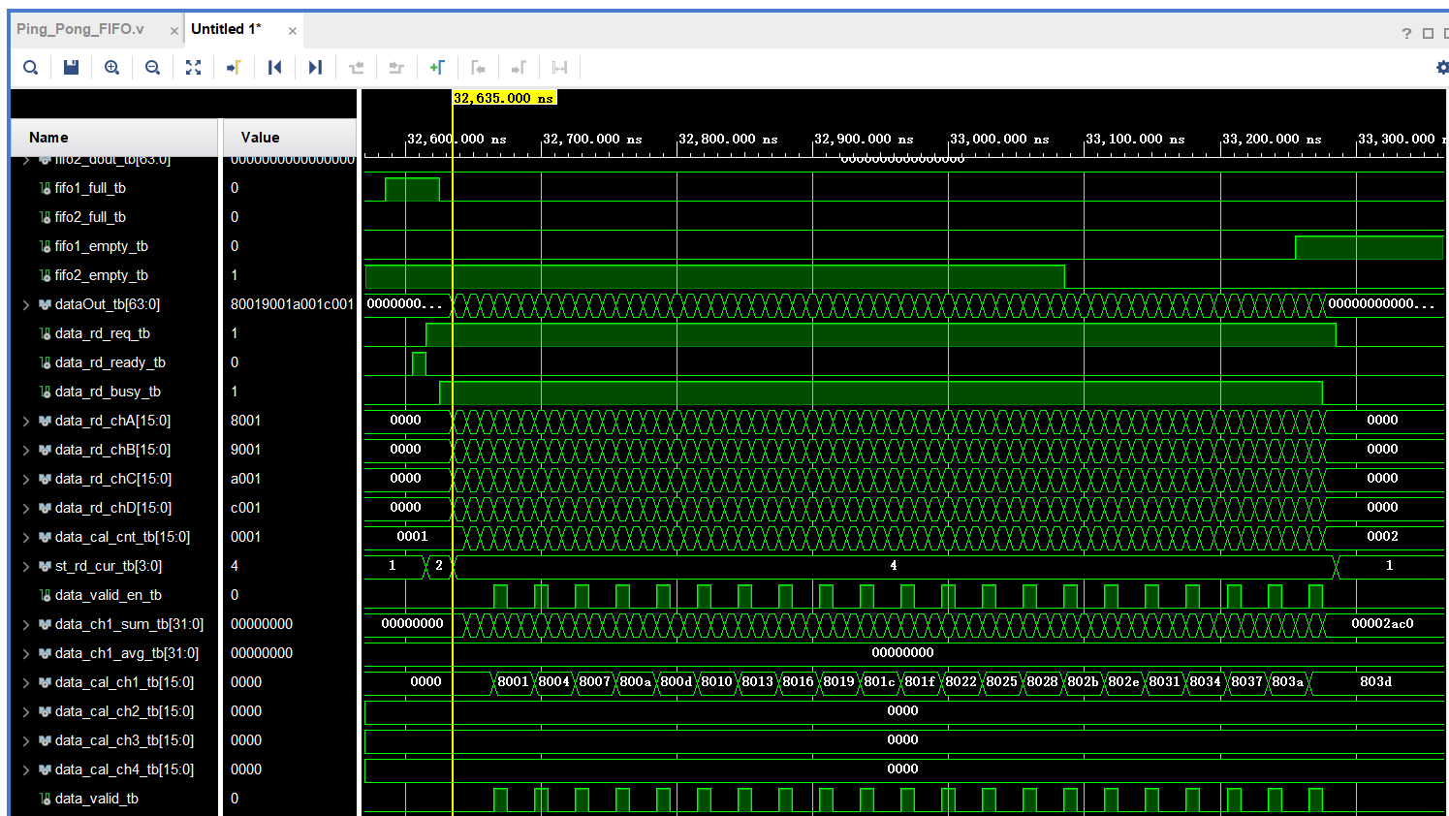Select the fifo2_full_tb signal

(90, 217)
